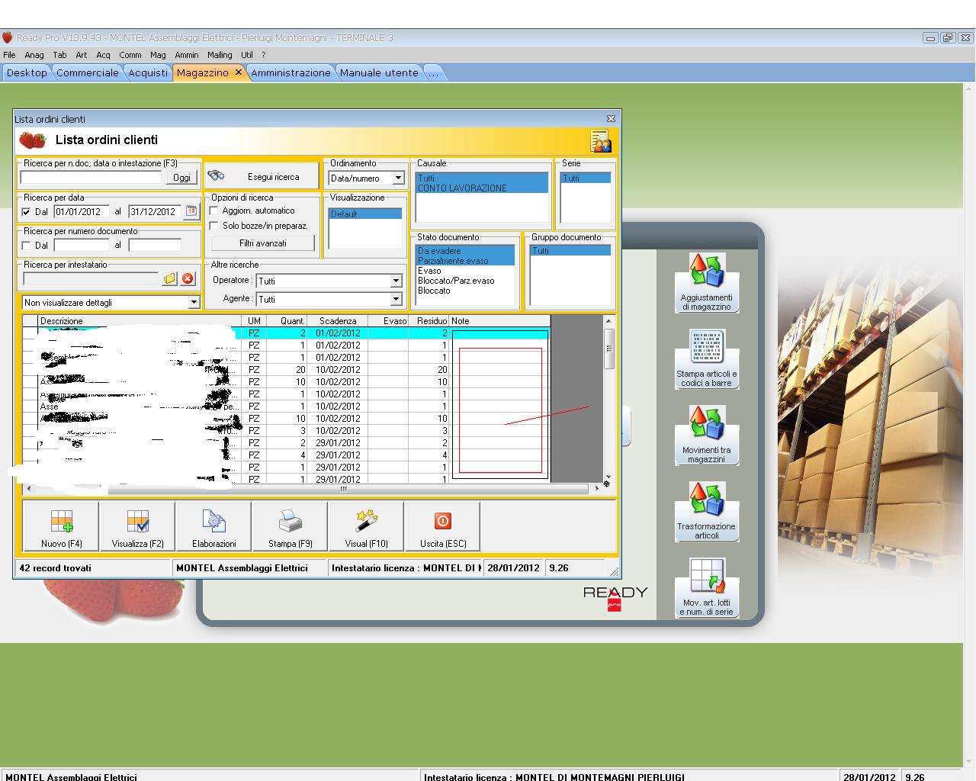Select CONTO LAVORAZIONE in Causale list
Viewport: 976px width, 781px height.
click(482, 188)
